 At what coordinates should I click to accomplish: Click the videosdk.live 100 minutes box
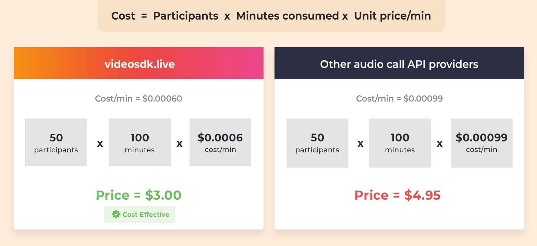pyautogui.click(x=140, y=142)
